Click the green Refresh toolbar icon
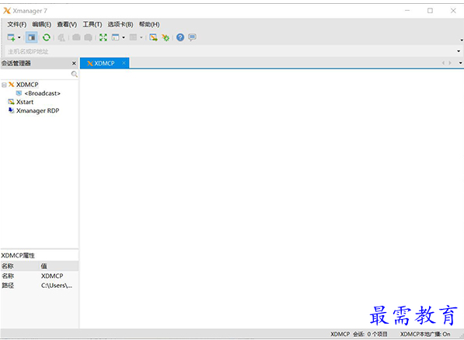464x340 pixels. pyautogui.click(x=47, y=37)
